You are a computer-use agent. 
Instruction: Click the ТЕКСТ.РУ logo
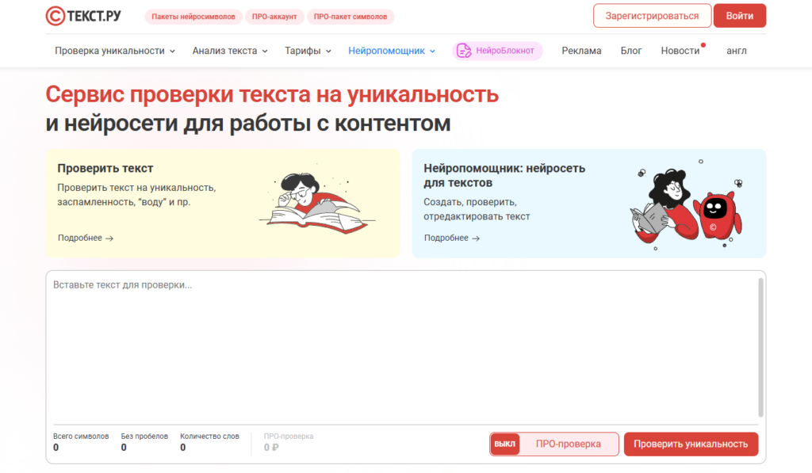pyautogui.click(x=82, y=16)
